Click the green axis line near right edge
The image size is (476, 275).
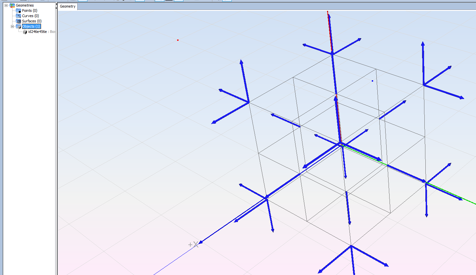point(468,201)
